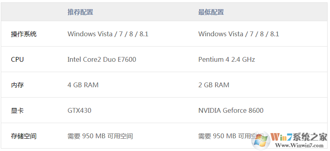Click minimum 需要 950 MB storage cell

(231, 136)
